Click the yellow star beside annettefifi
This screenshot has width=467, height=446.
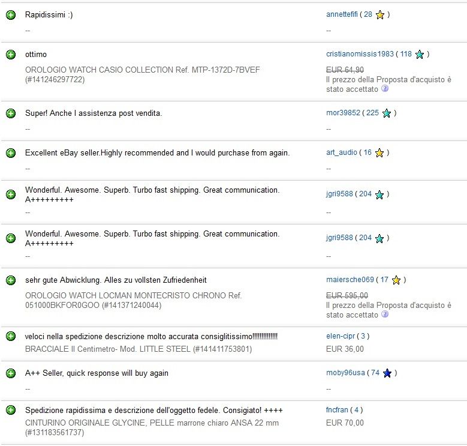coord(380,15)
